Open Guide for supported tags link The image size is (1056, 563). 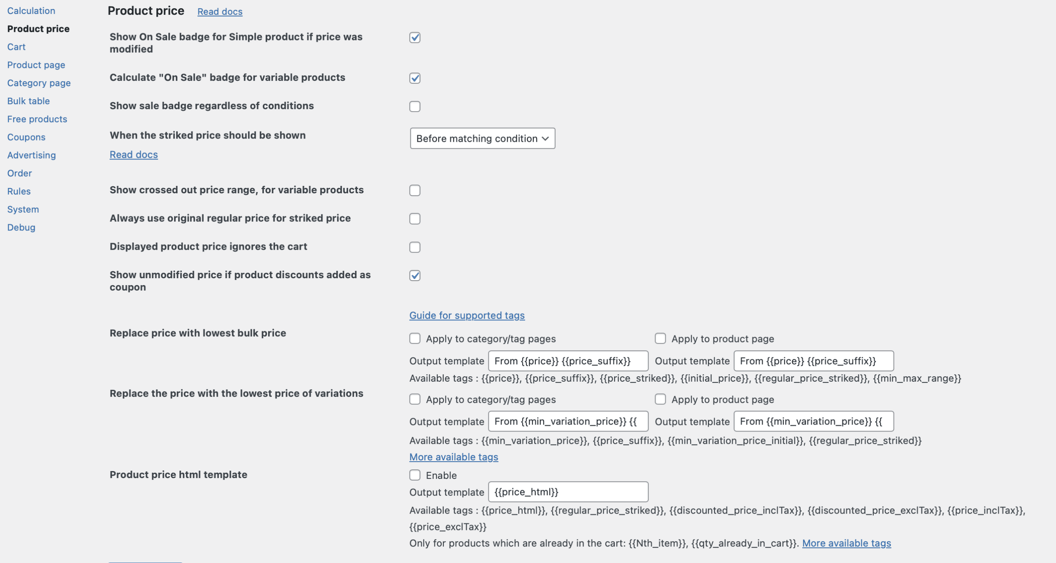[467, 315]
